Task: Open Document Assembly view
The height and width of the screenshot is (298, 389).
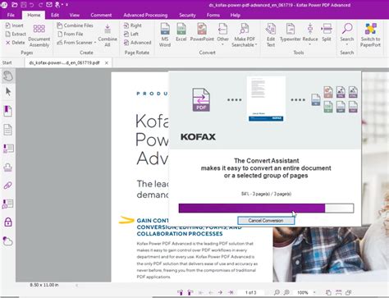Action: (x=39, y=35)
